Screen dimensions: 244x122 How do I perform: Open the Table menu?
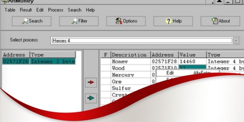10,10
